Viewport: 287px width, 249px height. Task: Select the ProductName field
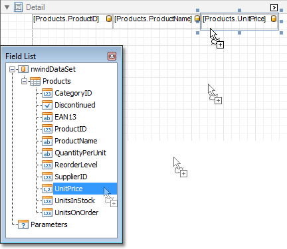click(x=76, y=141)
